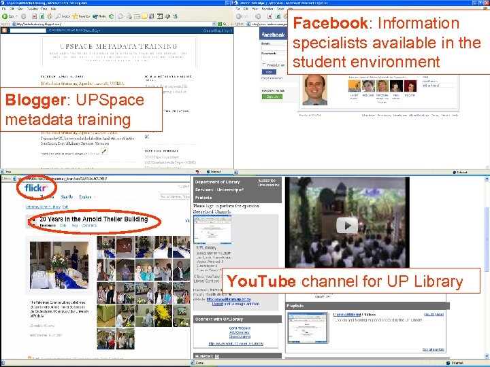Click the facebook logo banner
Screen dimensions: 490x367
(273, 35)
